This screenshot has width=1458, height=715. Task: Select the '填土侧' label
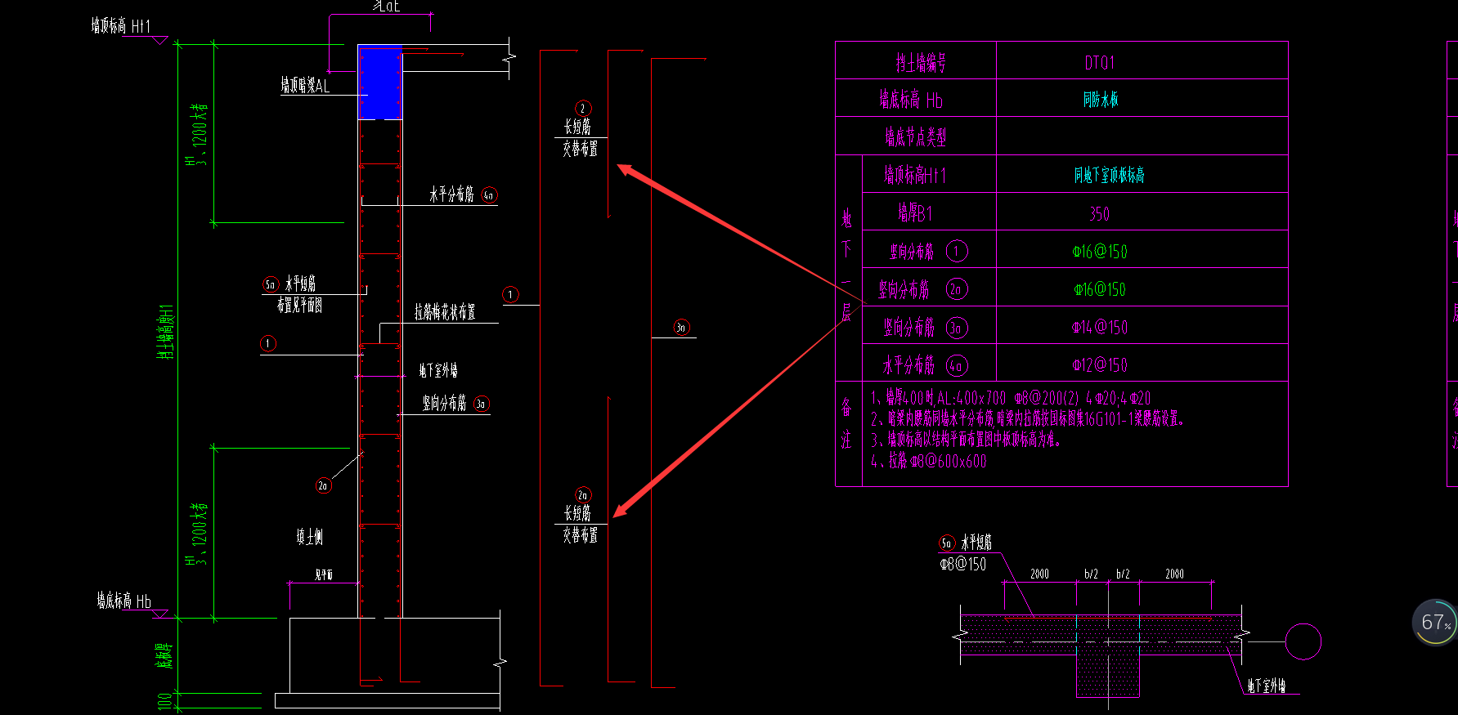coord(309,537)
